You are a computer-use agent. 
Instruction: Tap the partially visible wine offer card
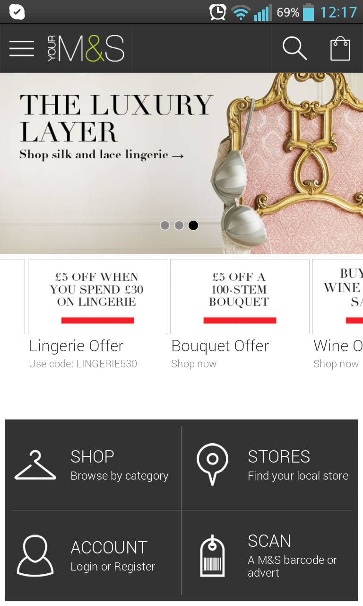337,296
